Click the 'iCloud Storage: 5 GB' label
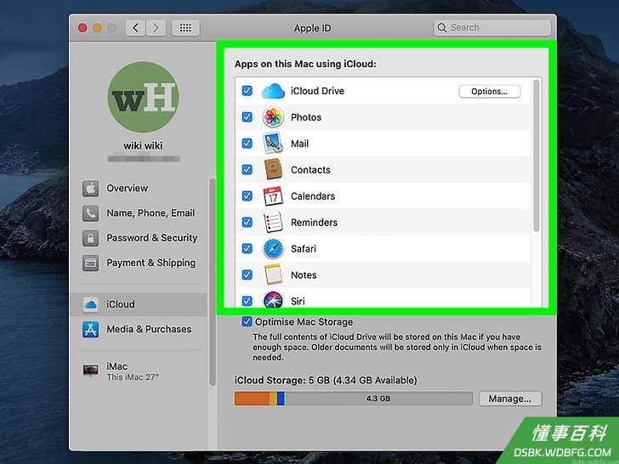The image size is (619, 464). point(326,381)
